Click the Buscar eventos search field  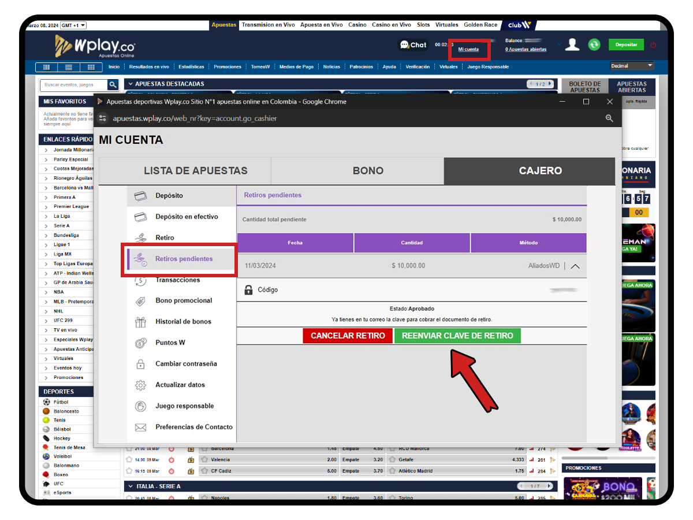pyautogui.click(x=74, y=85)
